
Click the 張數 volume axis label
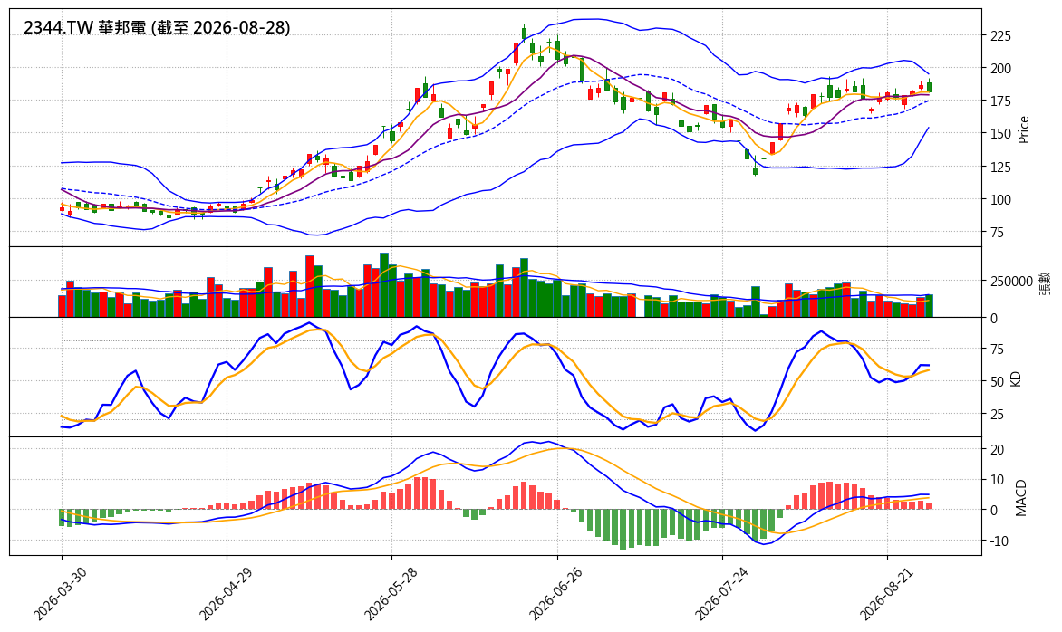[1045, 282]
